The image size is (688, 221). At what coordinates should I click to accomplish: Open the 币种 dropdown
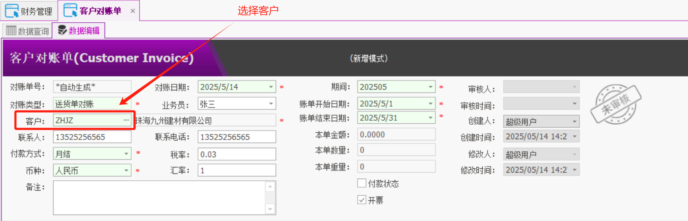click(x=126, y=170)
